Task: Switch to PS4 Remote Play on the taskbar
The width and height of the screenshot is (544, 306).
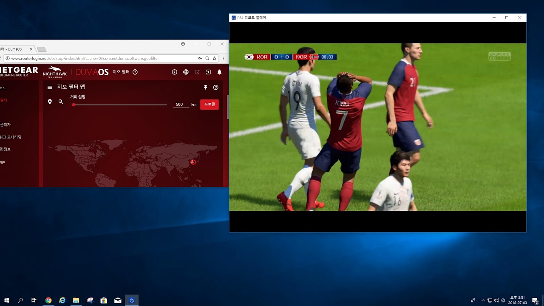Action: pyautogui.click(x=132, y=300)
